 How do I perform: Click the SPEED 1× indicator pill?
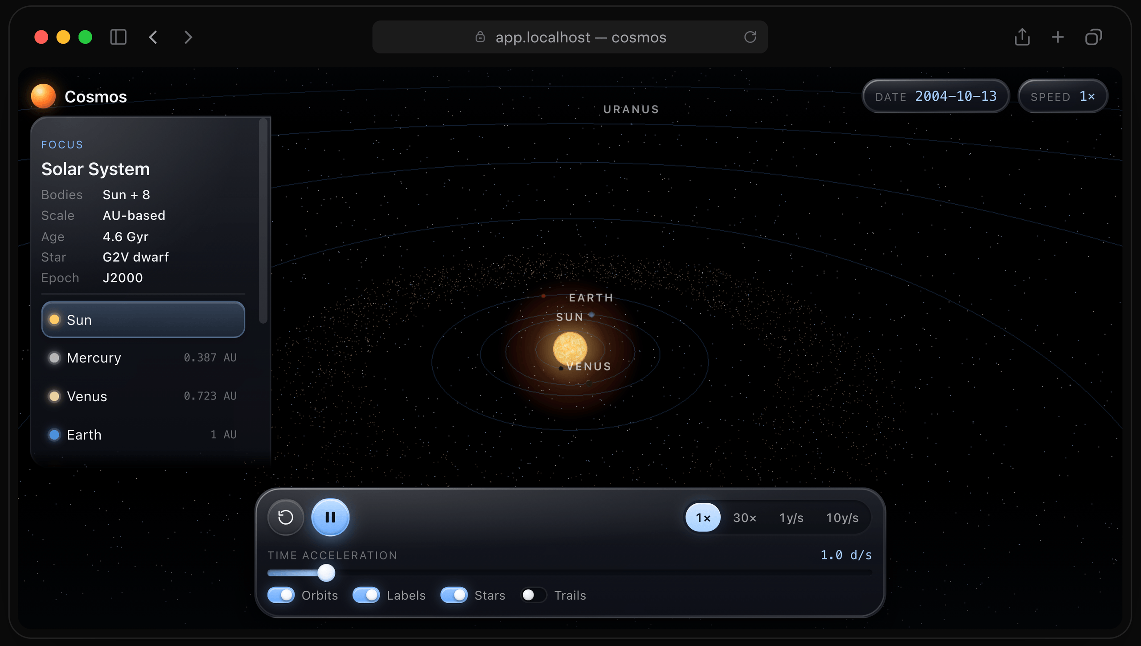[1063, 96]
